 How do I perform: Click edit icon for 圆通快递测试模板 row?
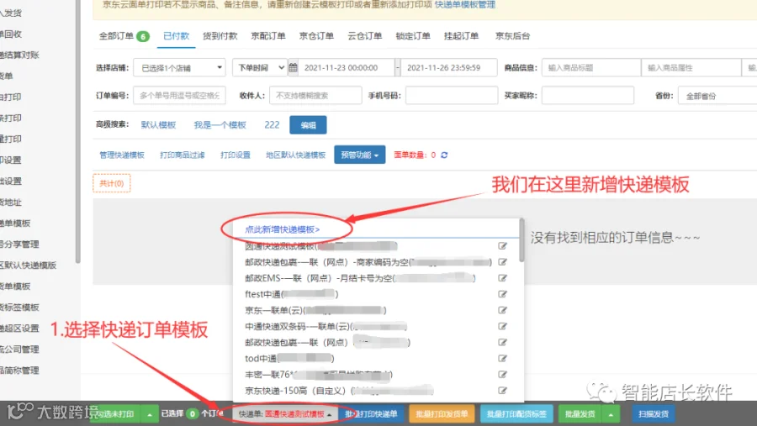pos(503,246)
